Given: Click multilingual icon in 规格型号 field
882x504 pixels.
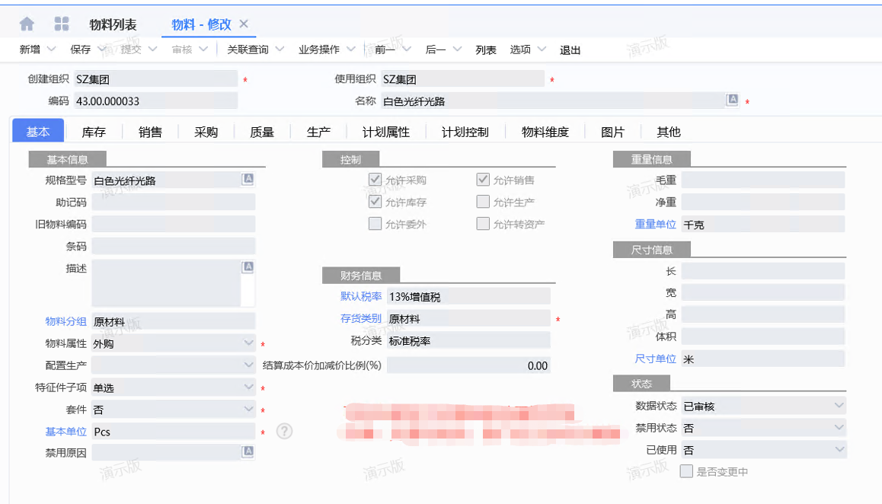Looking at the screenshot, I should pos(248,180).
